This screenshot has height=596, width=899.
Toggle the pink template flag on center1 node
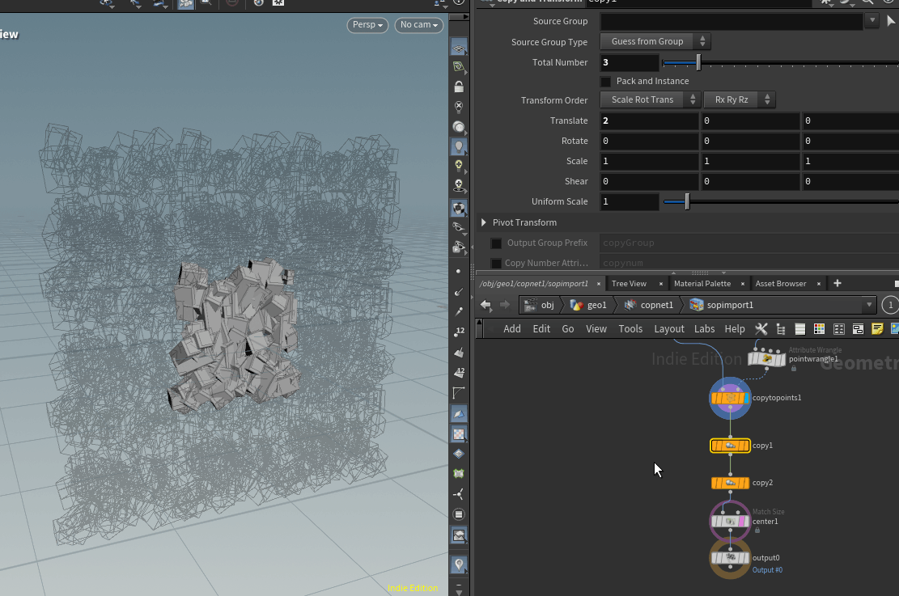tap(743, 522)
